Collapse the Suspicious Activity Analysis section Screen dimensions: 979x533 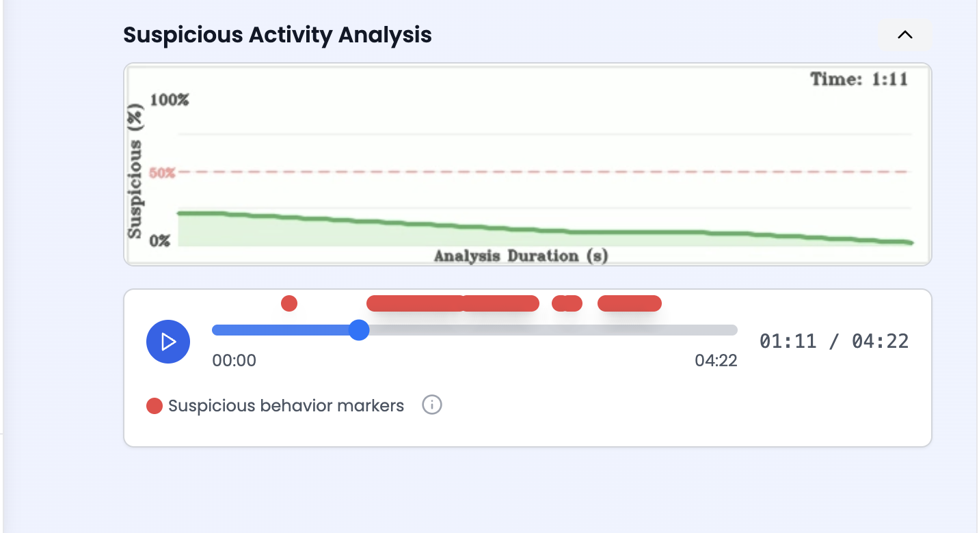[x=905, y=35]
